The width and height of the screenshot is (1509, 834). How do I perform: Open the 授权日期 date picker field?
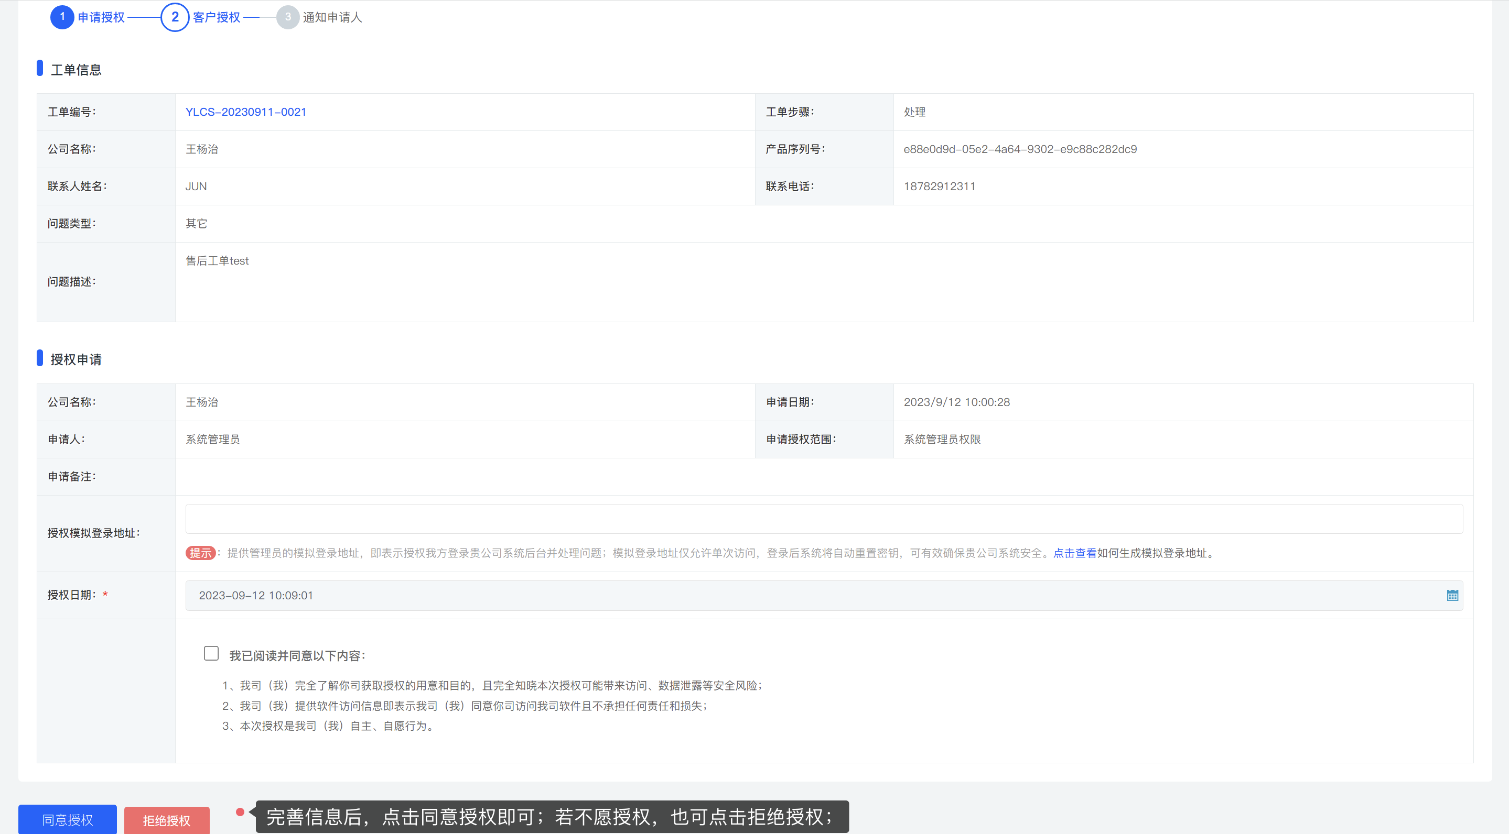click(820, 595)
